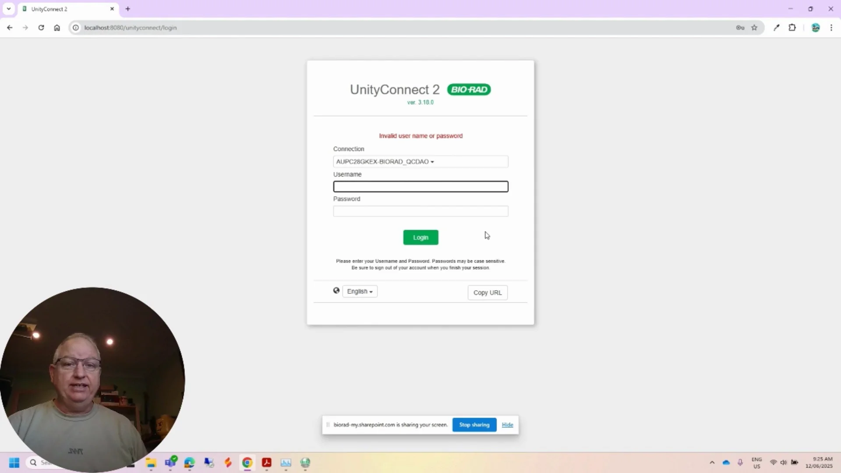Open Chrome from the taskbar
The image size is (841, 473).
247,462
